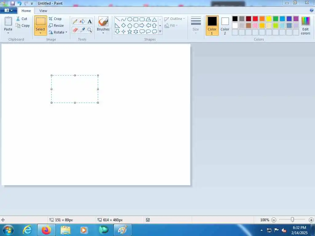Pick the Four-point star shape
Screen dimensions: 315x236
124,32
